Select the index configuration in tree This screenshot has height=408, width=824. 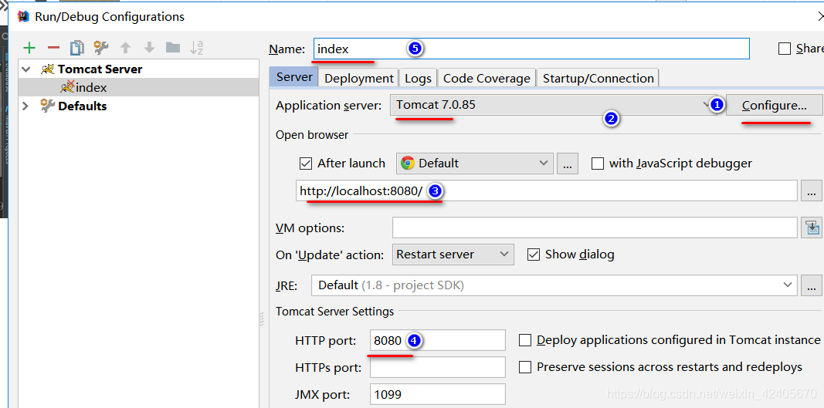pos(139,88)
